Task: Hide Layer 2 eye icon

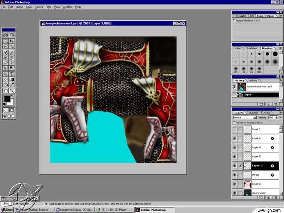Action: [235, 184]
